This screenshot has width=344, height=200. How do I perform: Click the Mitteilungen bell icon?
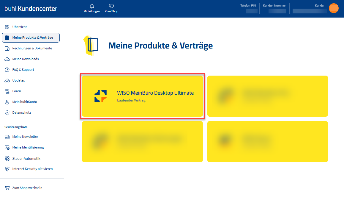pyautogui.click(x=92, y=6)
